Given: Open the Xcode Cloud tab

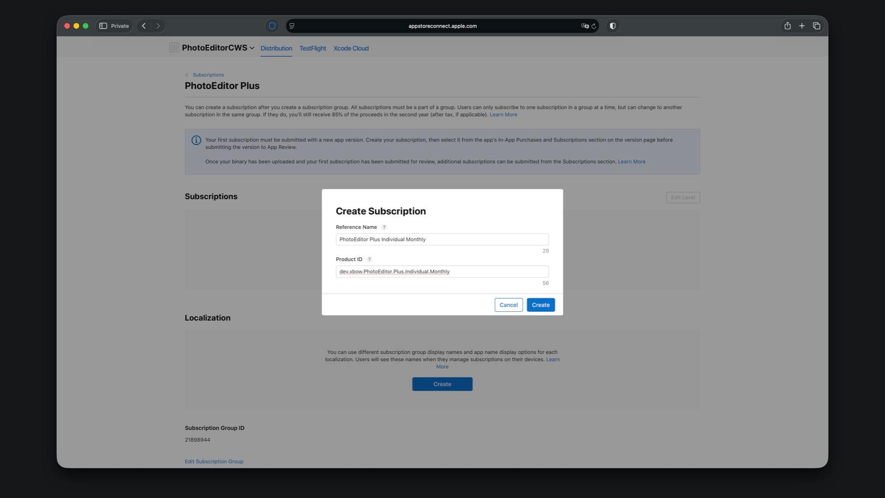Looking at the screenshot, I should [x=351, y=48].
